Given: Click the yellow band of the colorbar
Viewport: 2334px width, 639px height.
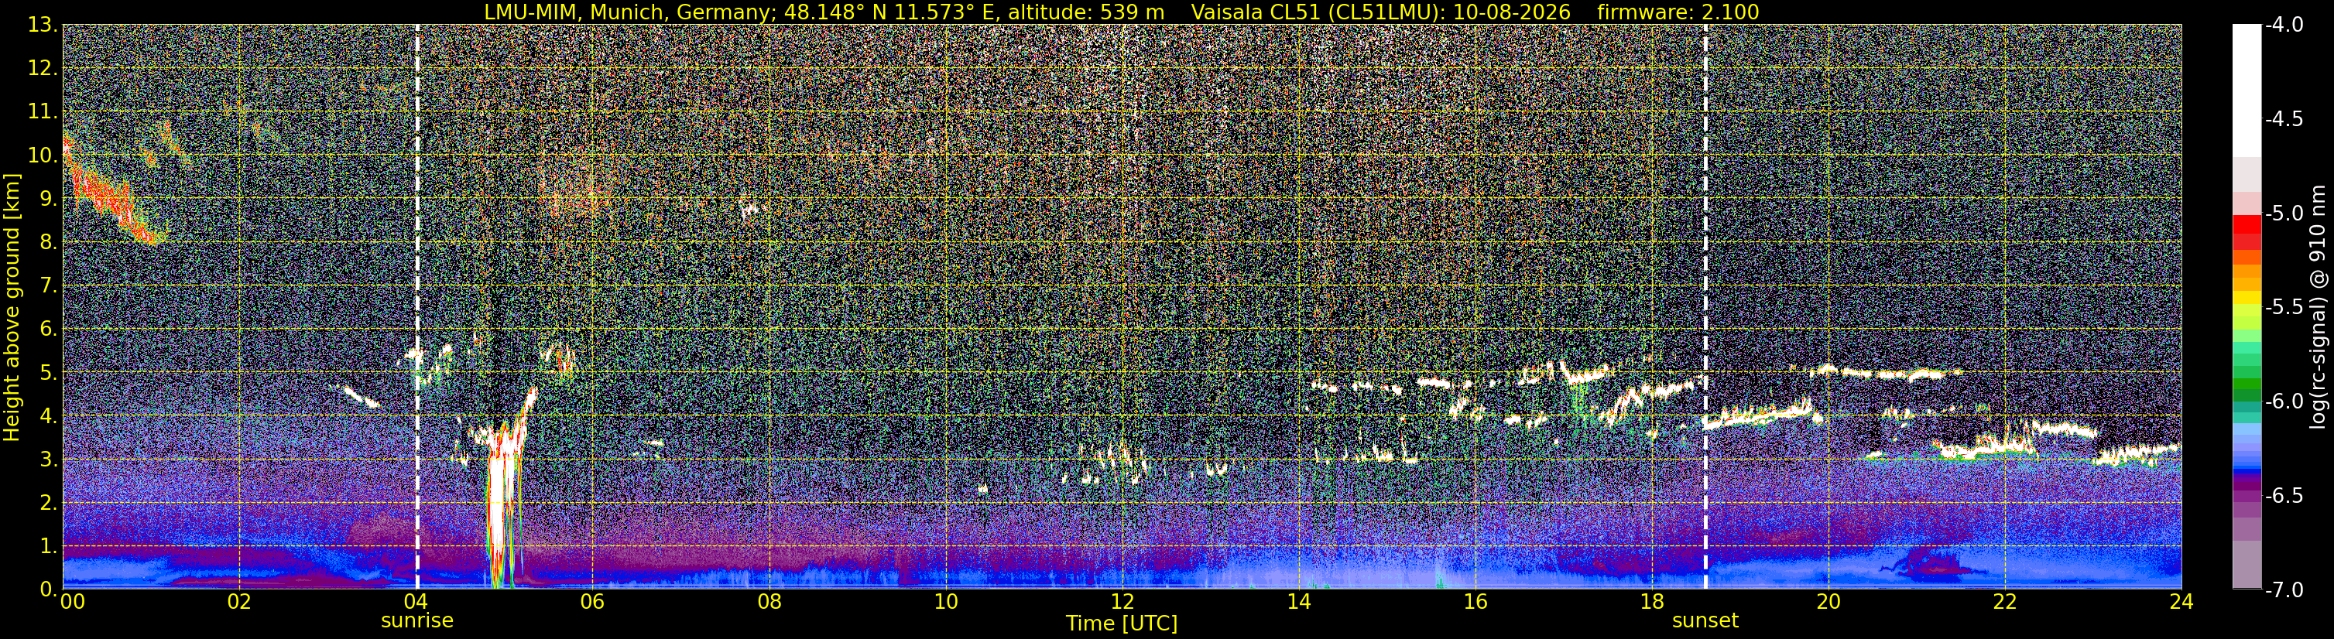Looking at the screenshot, I should click(2247, 297).
